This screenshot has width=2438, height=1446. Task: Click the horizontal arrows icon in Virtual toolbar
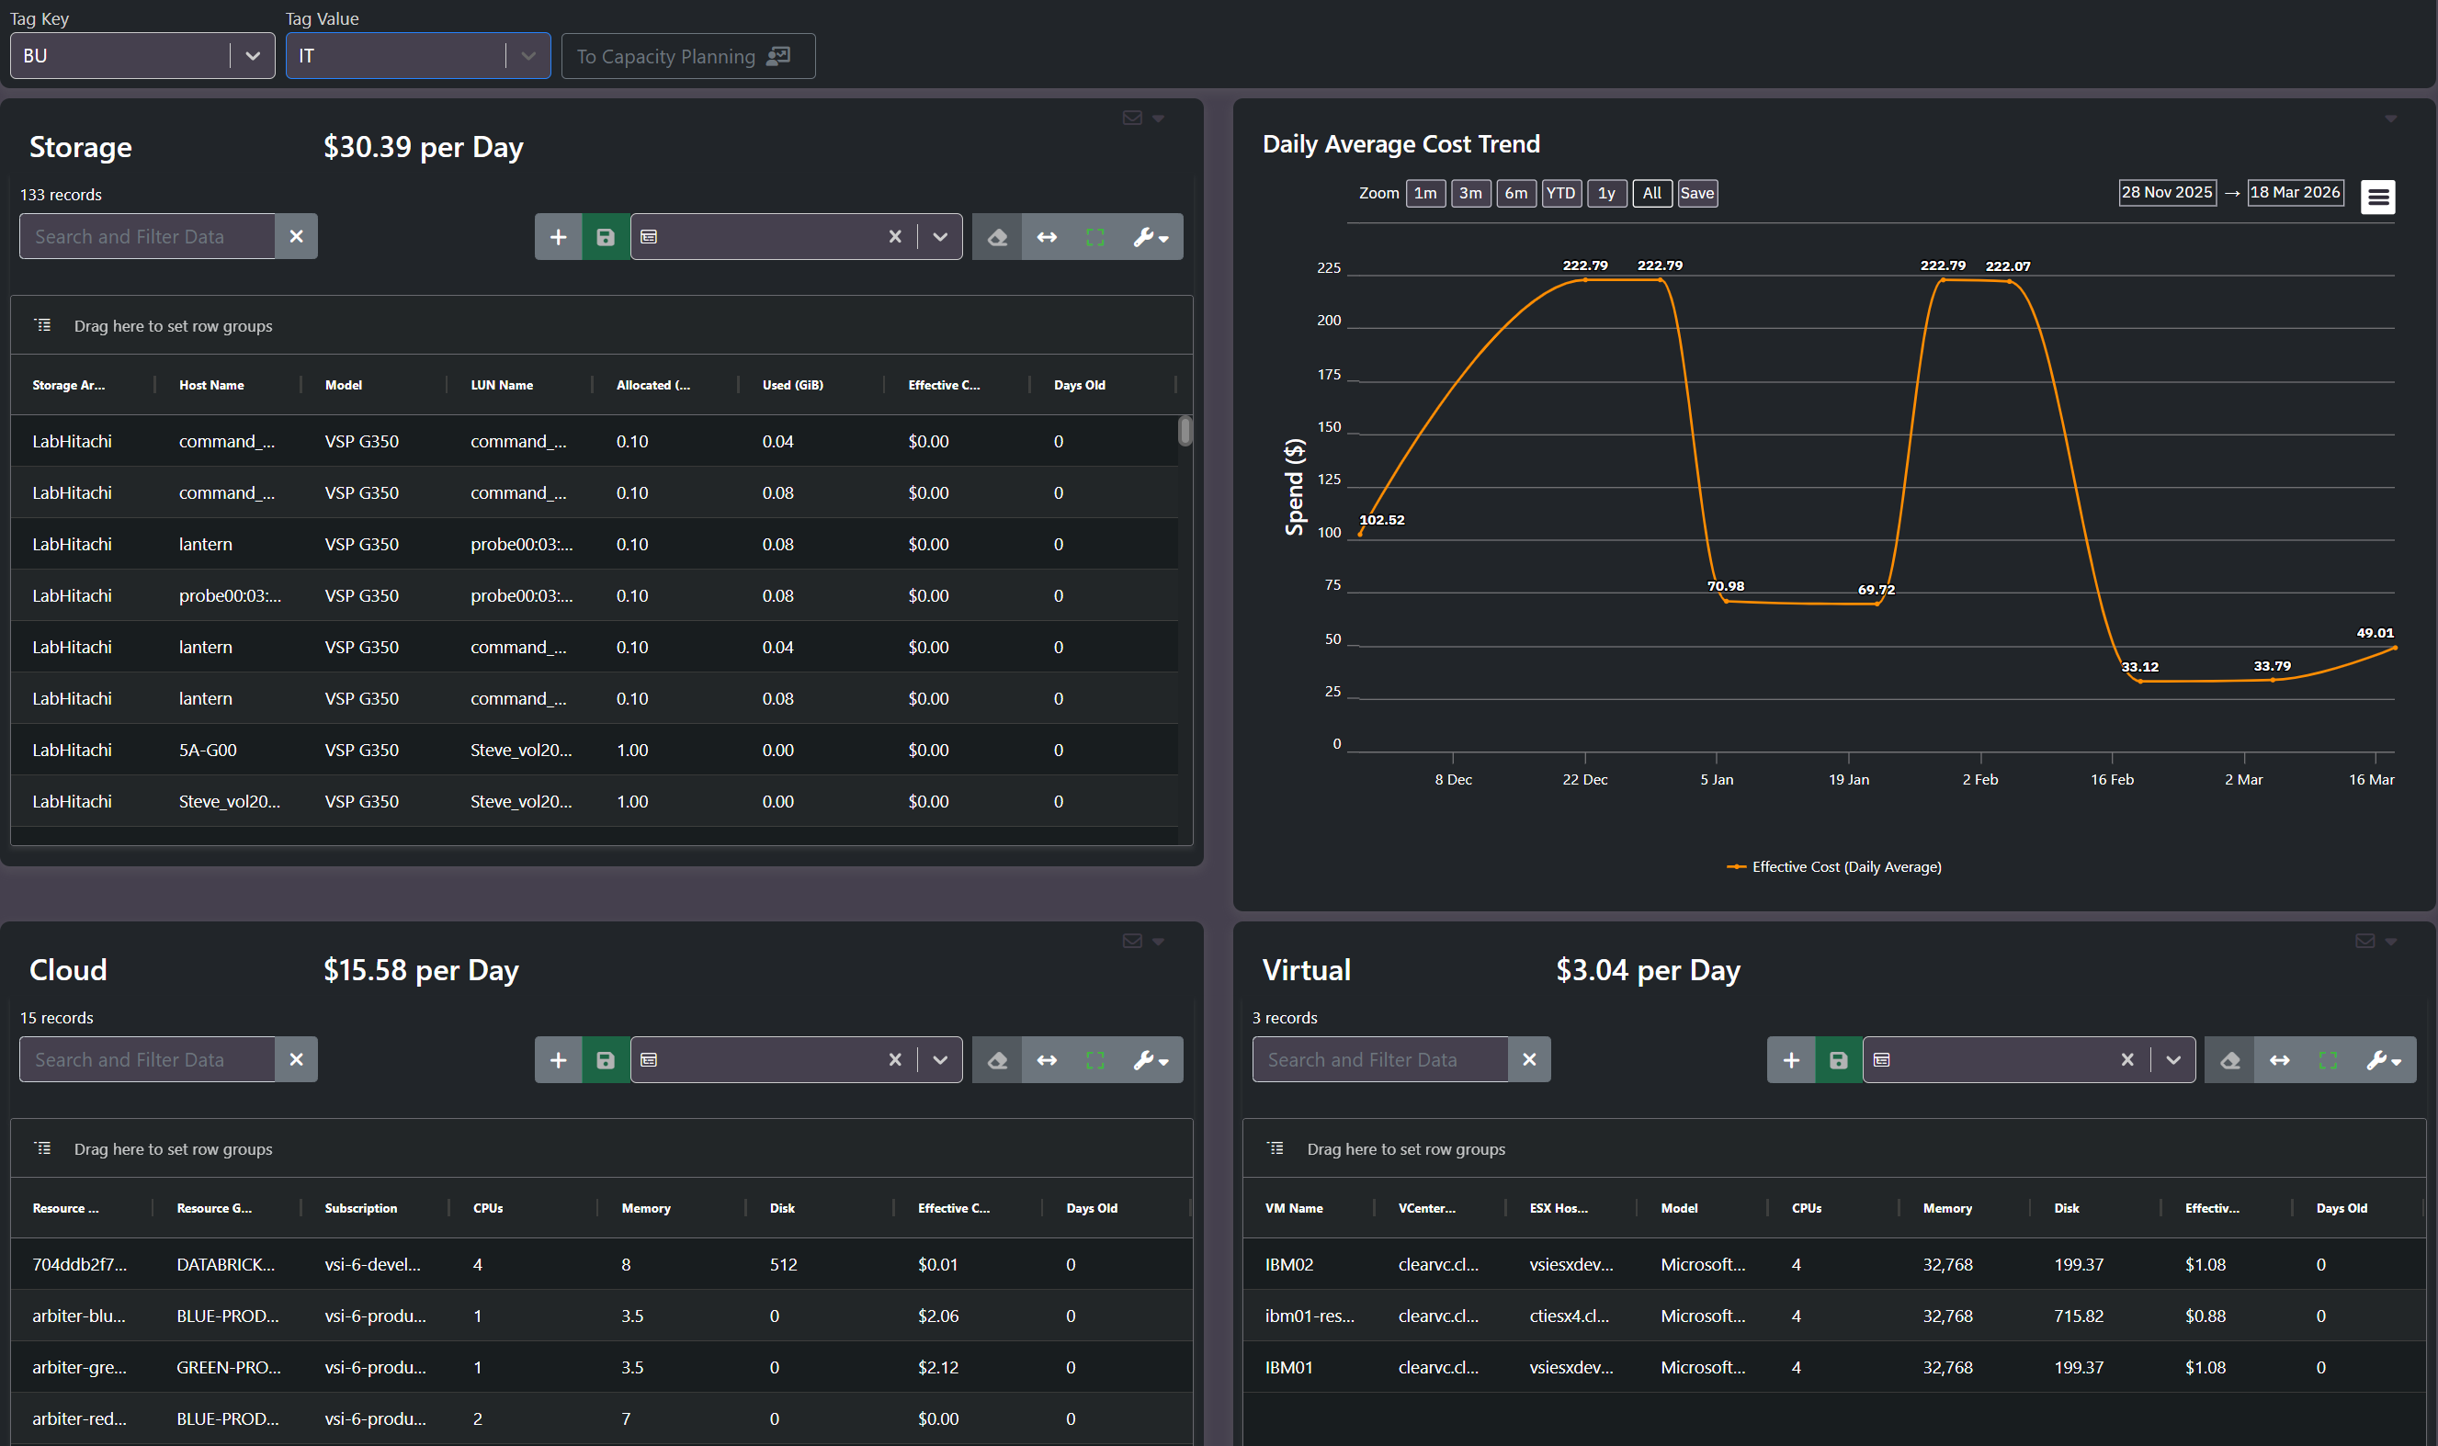point(2279,1060)
